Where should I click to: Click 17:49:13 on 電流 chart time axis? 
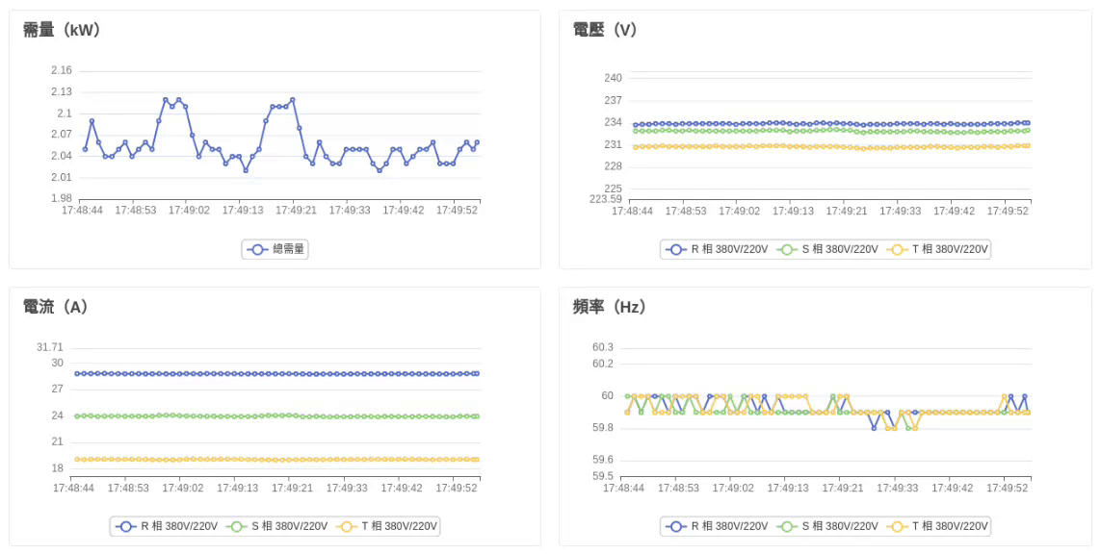tap(239, 488)
